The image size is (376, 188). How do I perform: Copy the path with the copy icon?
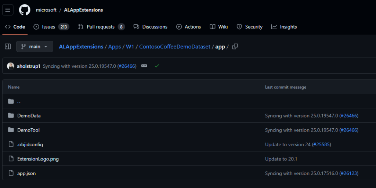(235, 47)
